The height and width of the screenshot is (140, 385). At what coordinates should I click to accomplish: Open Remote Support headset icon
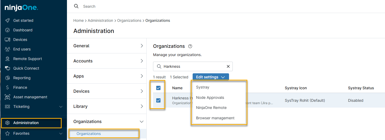click(x=7, y=59)
